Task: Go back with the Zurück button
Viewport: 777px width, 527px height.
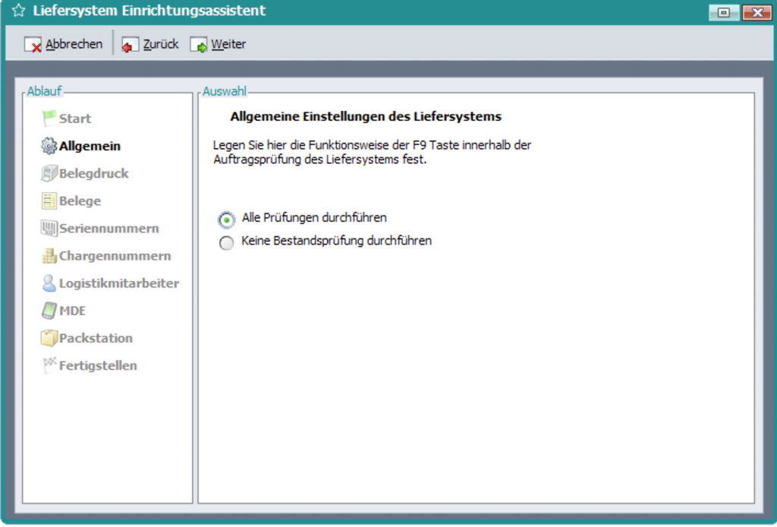Action: [150, 44]
